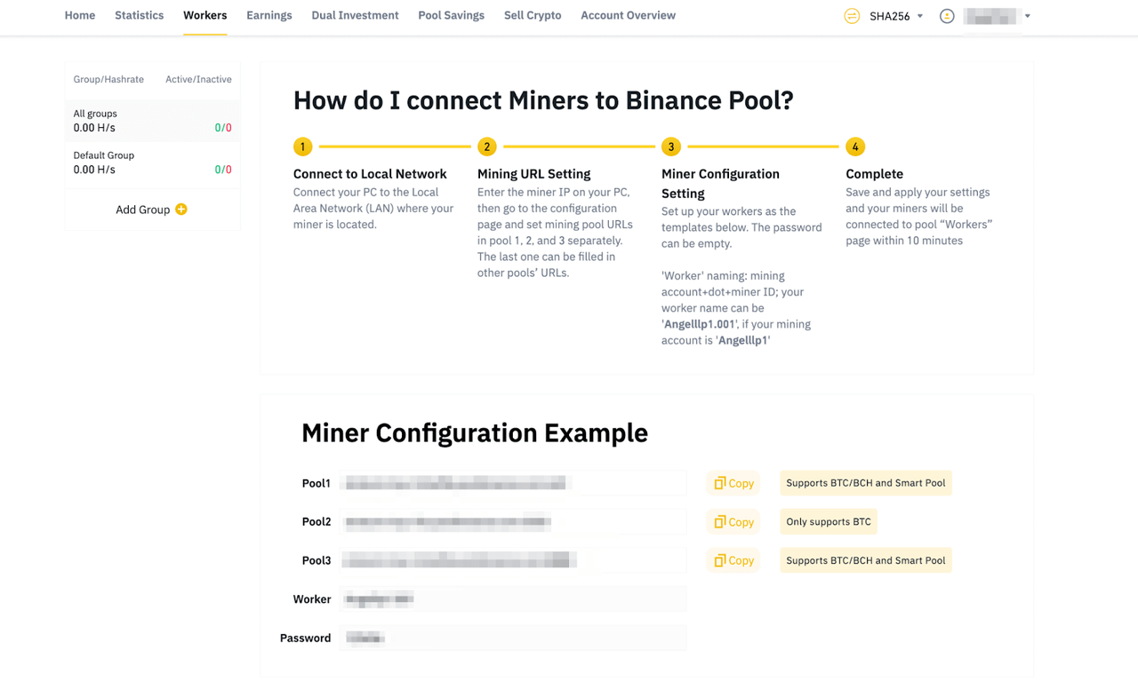
Task: Click the user account avatar icon
Action: [x=947, y=16]
